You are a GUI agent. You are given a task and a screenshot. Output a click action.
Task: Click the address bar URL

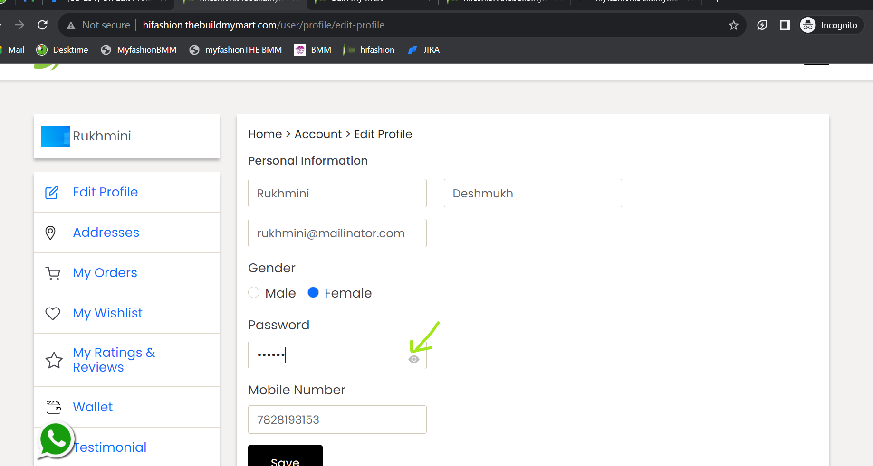263,25
